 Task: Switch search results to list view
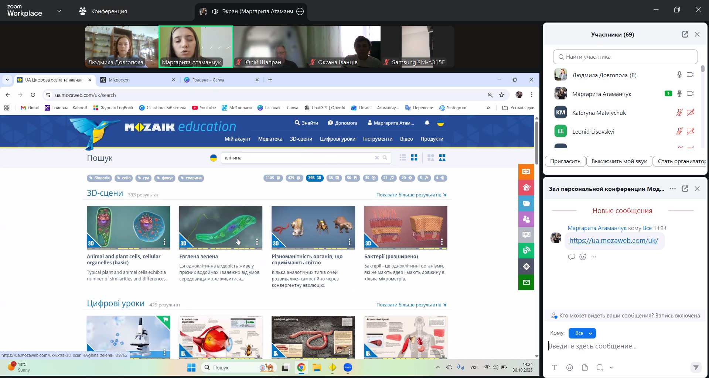(403, 158)
